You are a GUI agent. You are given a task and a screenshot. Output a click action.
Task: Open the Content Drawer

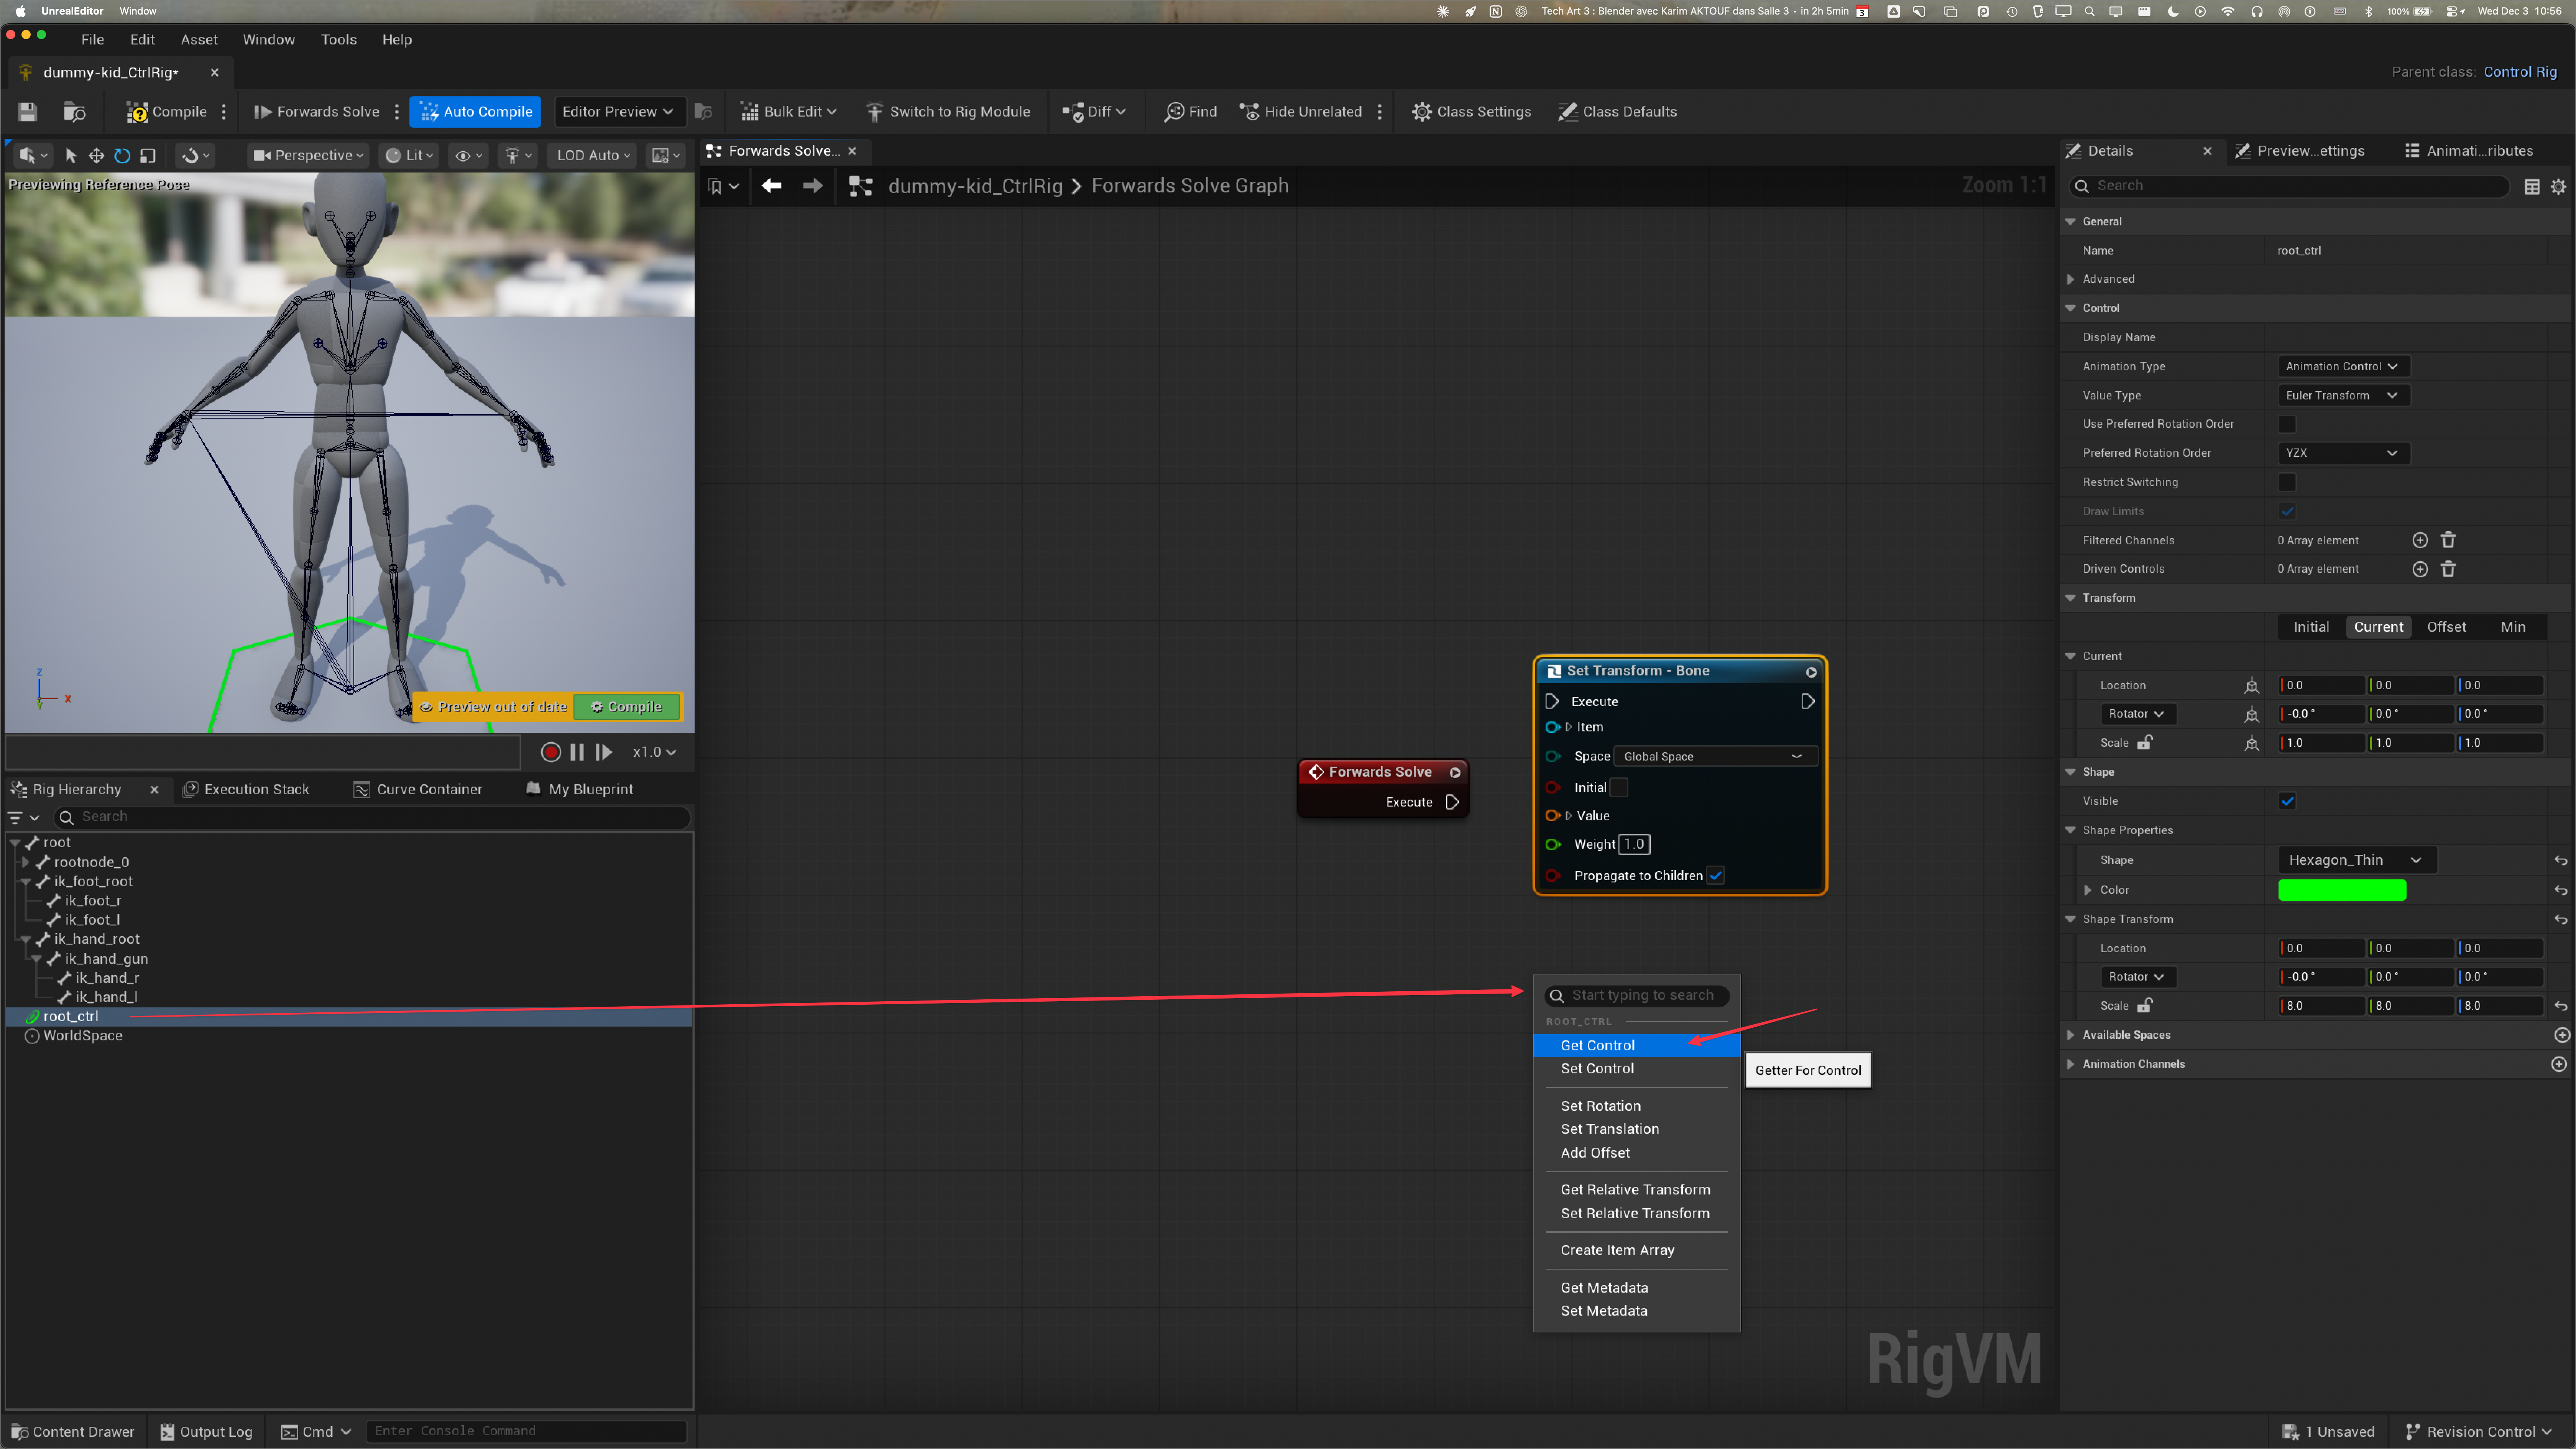click(73, 1432)
